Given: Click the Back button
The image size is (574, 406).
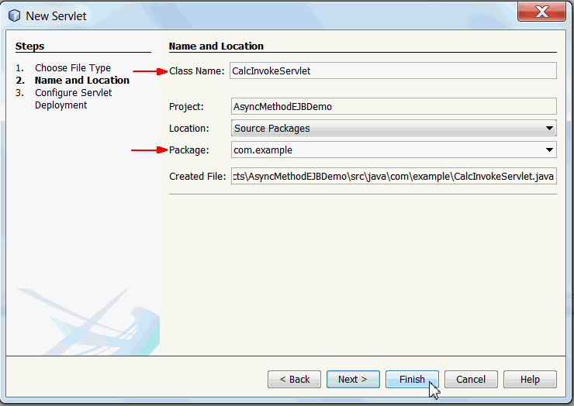Looking at the screenshot, I should point(294,380).
